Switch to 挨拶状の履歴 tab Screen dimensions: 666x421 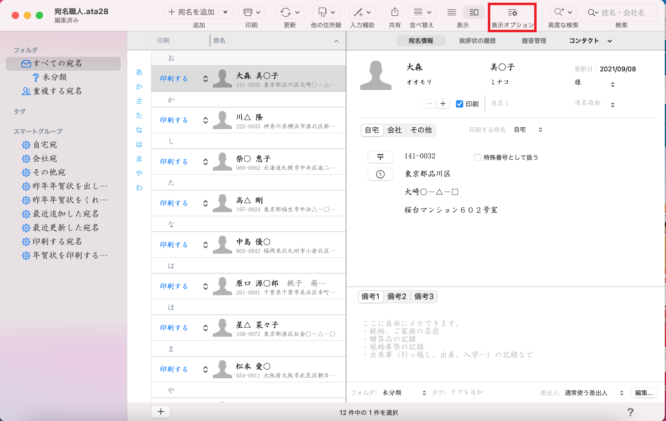click(x=477, y=41)
